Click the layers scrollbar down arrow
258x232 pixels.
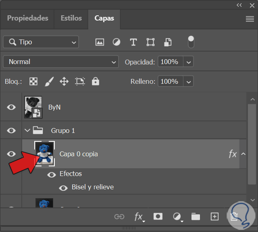coord(253,200)
